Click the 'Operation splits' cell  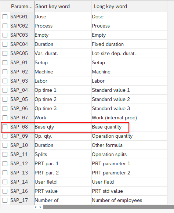129,155
